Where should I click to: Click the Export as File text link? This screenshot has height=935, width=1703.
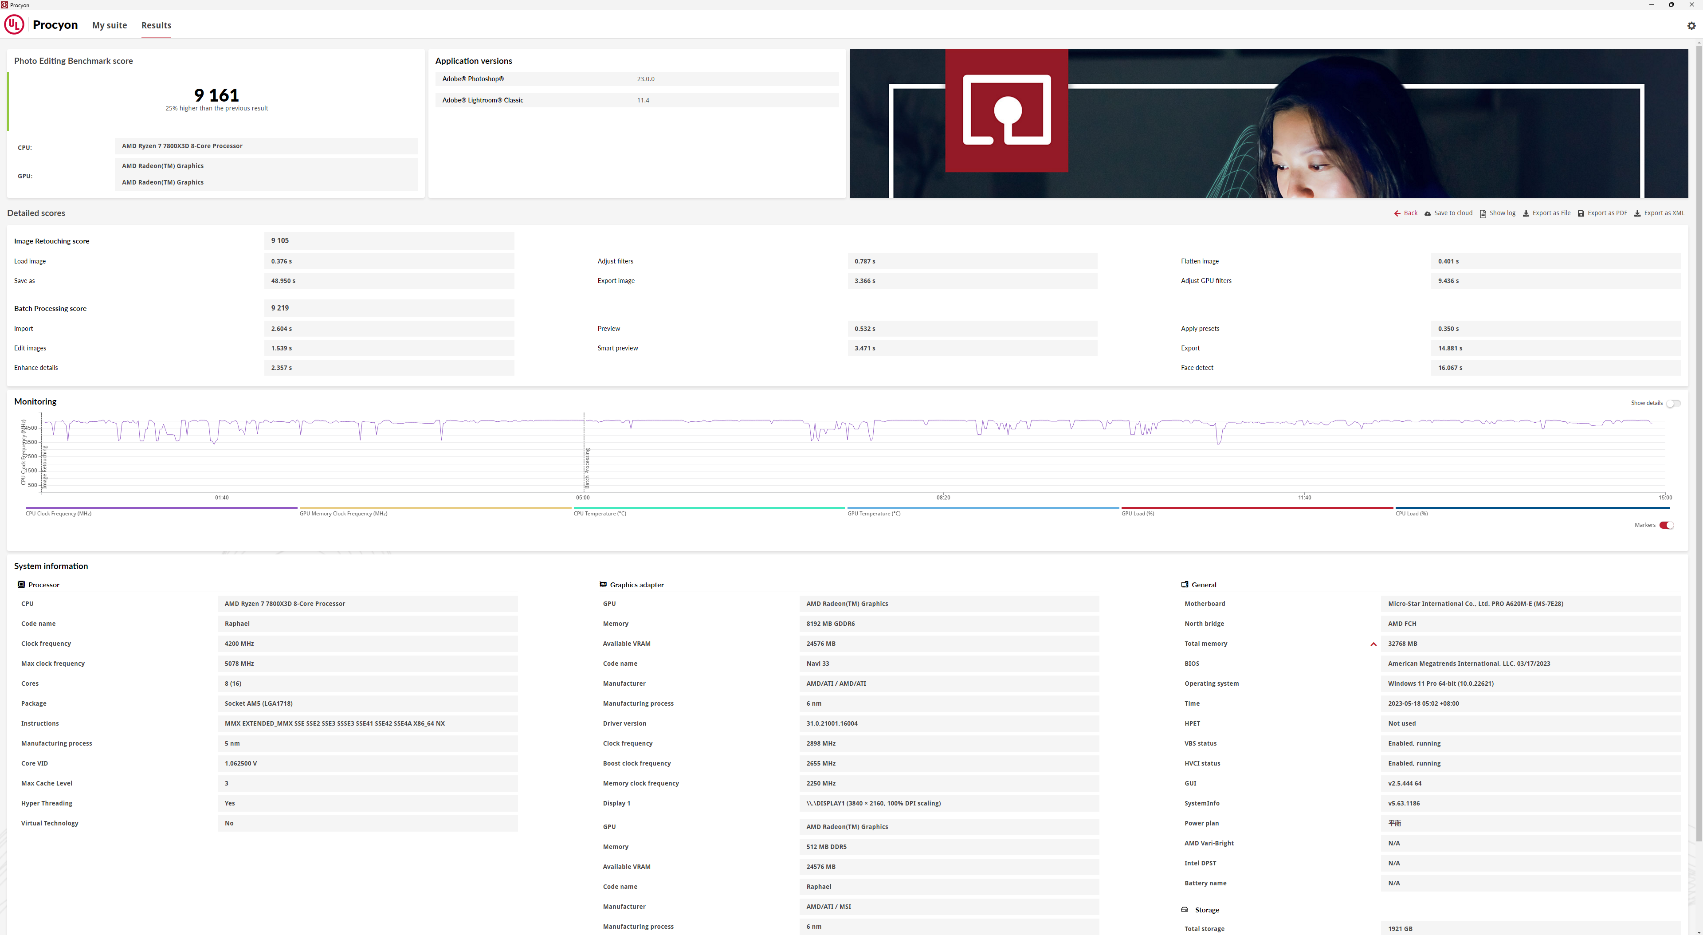(1551, 213)
